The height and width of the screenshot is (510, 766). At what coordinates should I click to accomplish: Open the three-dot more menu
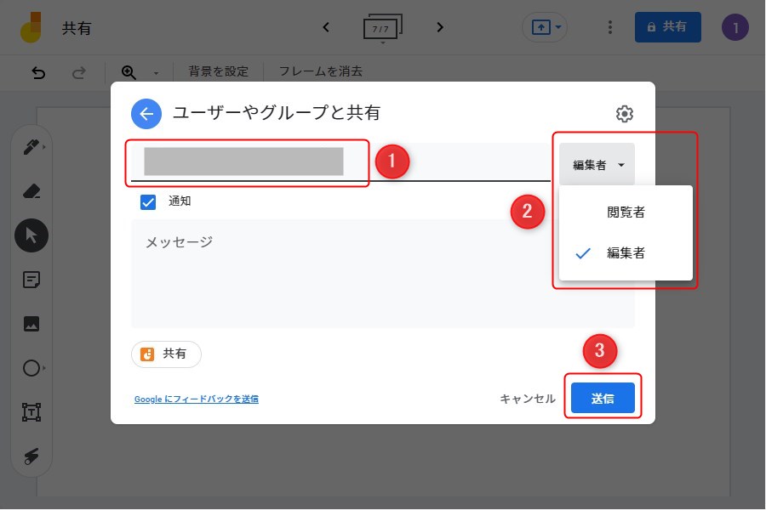tap(609, 27)
